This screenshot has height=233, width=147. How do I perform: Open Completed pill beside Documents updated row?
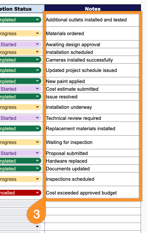pos(20,168)
